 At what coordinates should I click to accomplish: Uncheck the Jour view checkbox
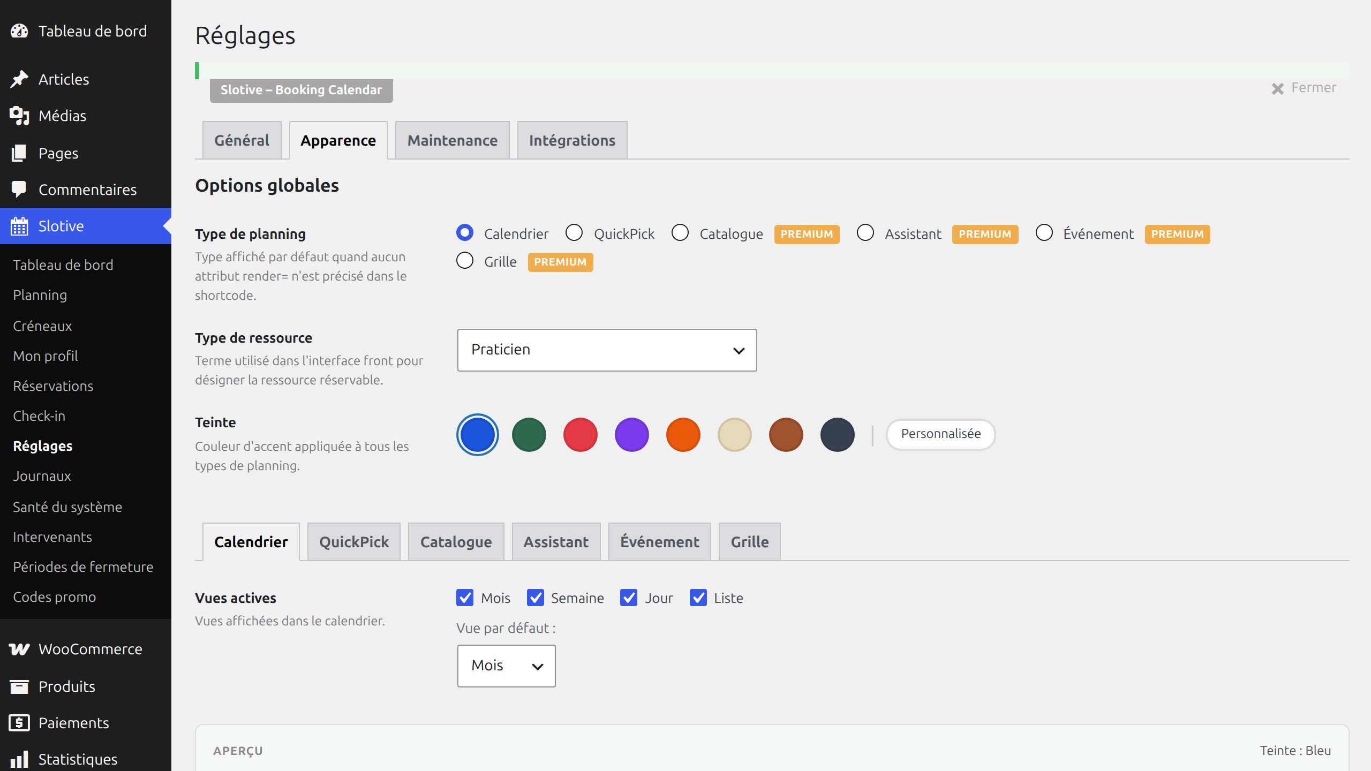click(x=629, y=598)
